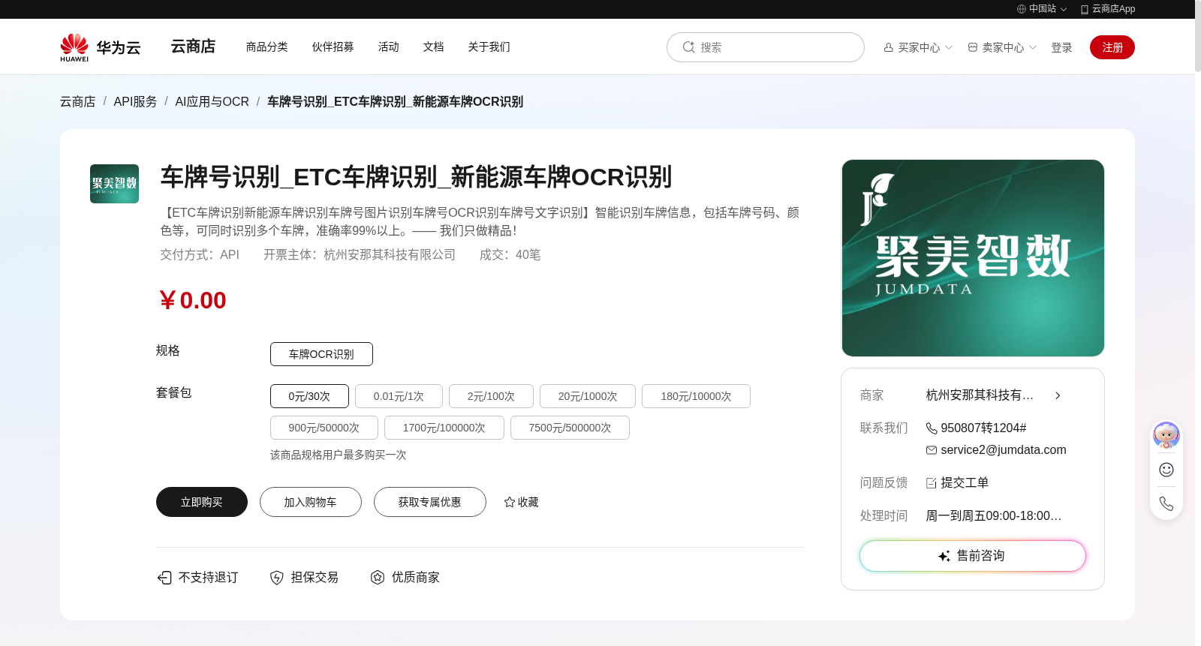This screenshot has width=1201, height=646.
Task: Click the globe icon for 中国站
Action: [1022, 9]
